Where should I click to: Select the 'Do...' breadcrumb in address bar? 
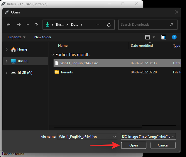[x=75, y=25]
